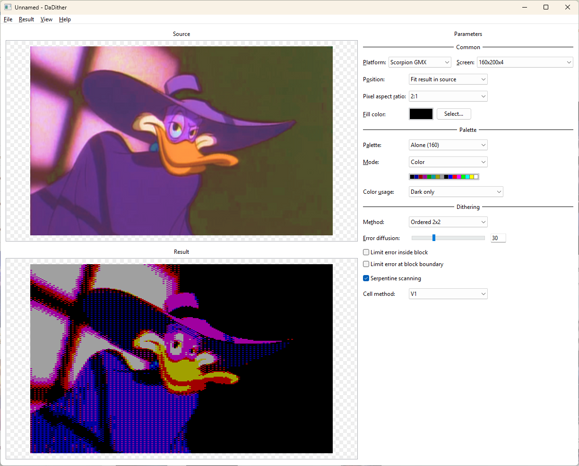Click the Select... fill color button

(x=454, y=114)
